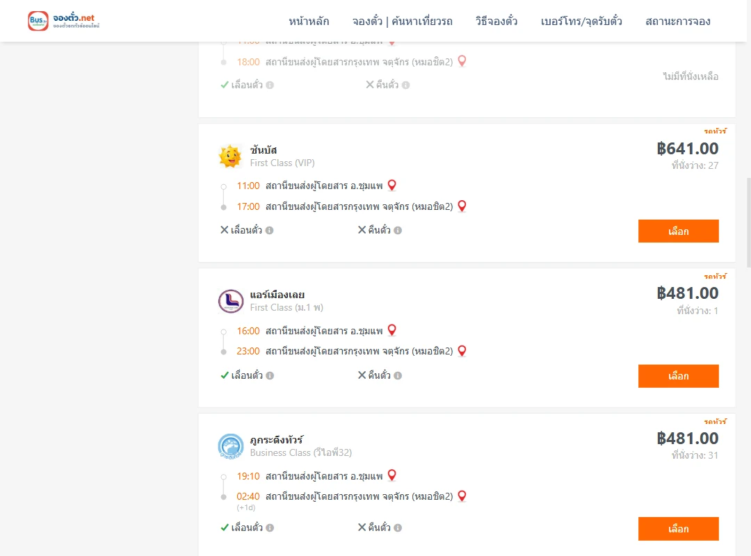Open คืนตั๋ว info icon in แอร์เมืองเลย card

(x=398, y=375)
